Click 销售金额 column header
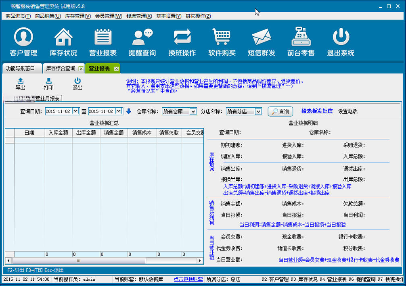 click(x=114, y=133)
